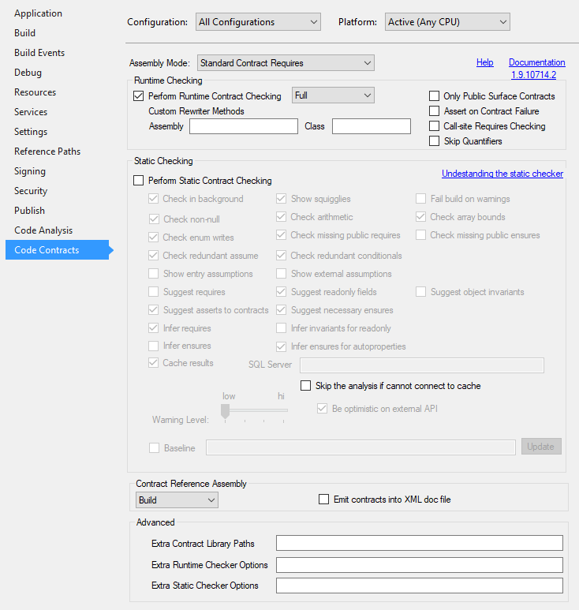Switch to the Build Events tab
579x610 pixels.
(39, 53)
